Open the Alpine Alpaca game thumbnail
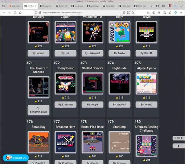This screenshot has height=164, width=185. click(x=146, y=84)
